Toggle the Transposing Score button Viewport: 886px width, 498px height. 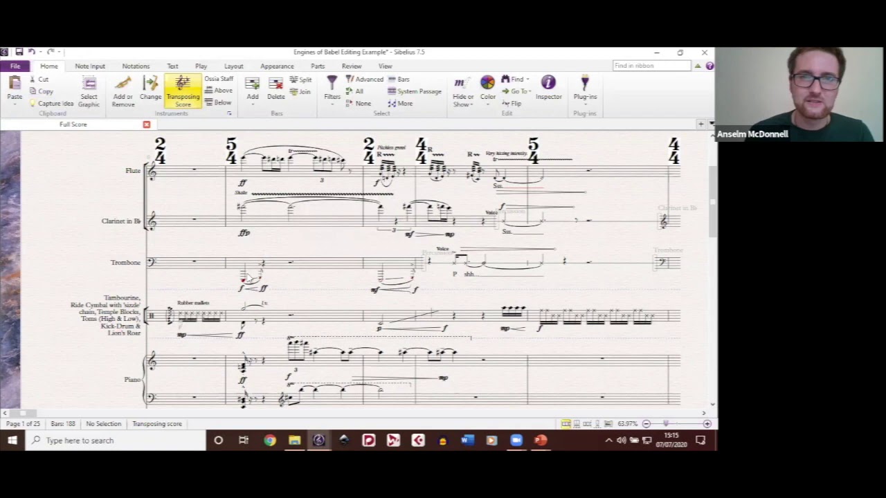coord(183,91)
